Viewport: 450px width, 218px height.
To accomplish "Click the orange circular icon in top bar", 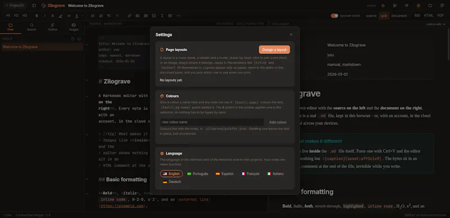I will point(418,6).
